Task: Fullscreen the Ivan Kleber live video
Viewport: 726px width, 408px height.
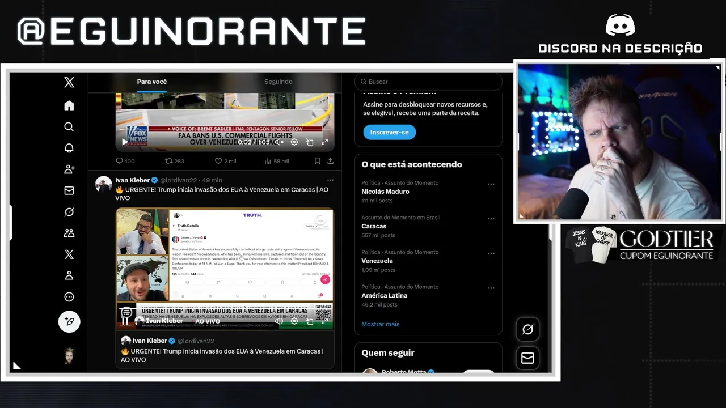Action: [325, 321]
